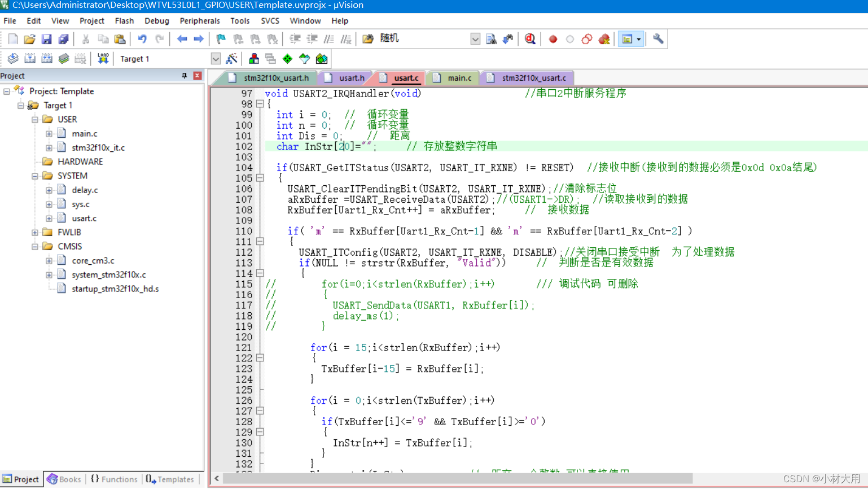Collapse the SYSTEM folder node
868x489 pixels.
click(x=35, y=176)
